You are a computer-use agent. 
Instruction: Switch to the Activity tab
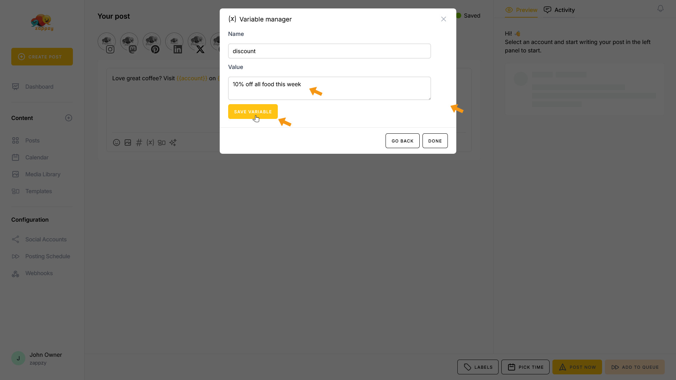coord(559,10)
